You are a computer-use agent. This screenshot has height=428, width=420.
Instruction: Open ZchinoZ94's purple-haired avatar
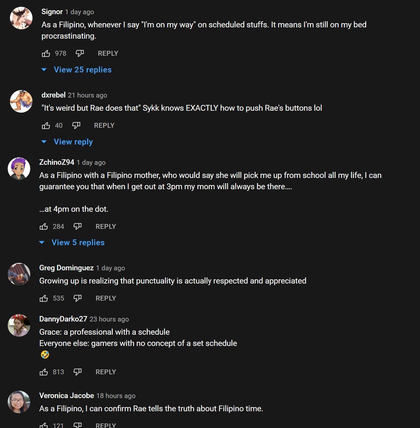(19, 169)
